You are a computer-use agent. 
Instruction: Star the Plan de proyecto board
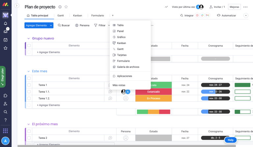[x=66, y=7]
